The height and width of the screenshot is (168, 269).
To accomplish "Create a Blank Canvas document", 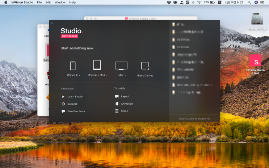I will [x=145, y=66].
